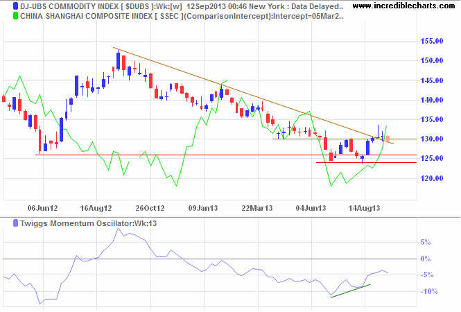The height and width of the screenshot is (312, 461).
Task: Click the pink latest-week candlestick
Action: 388,139
